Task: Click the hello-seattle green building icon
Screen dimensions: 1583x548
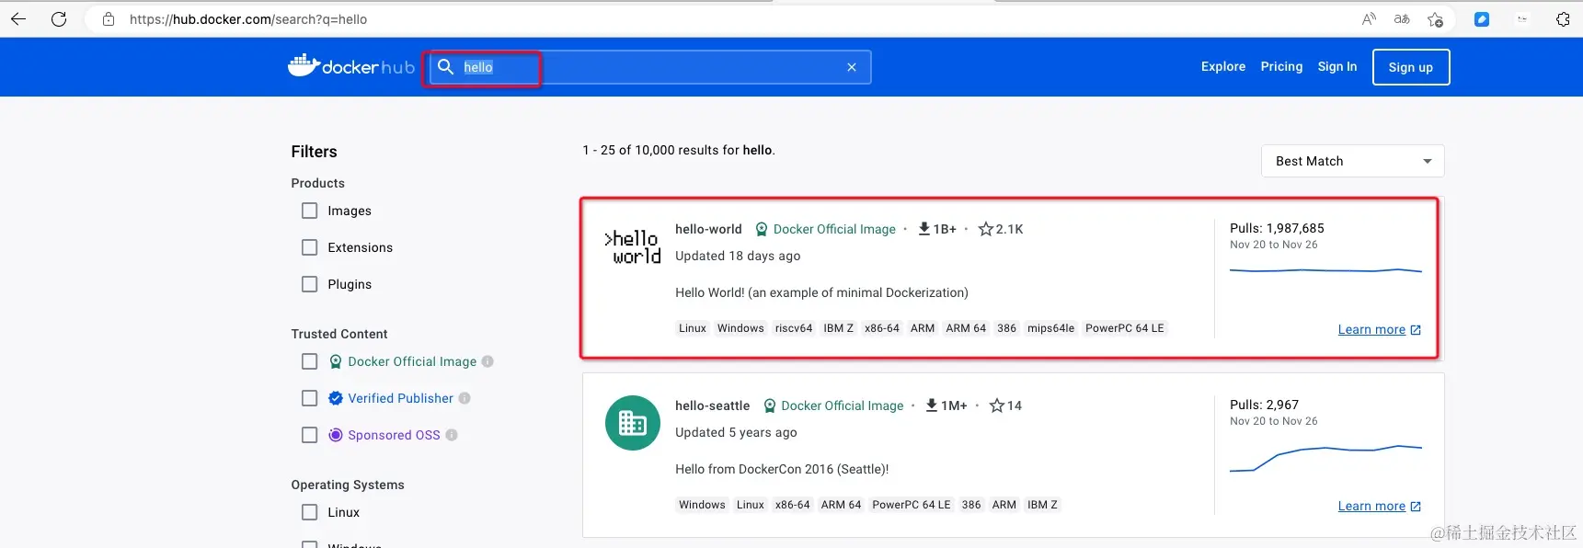Action: (x=633, y=423)
